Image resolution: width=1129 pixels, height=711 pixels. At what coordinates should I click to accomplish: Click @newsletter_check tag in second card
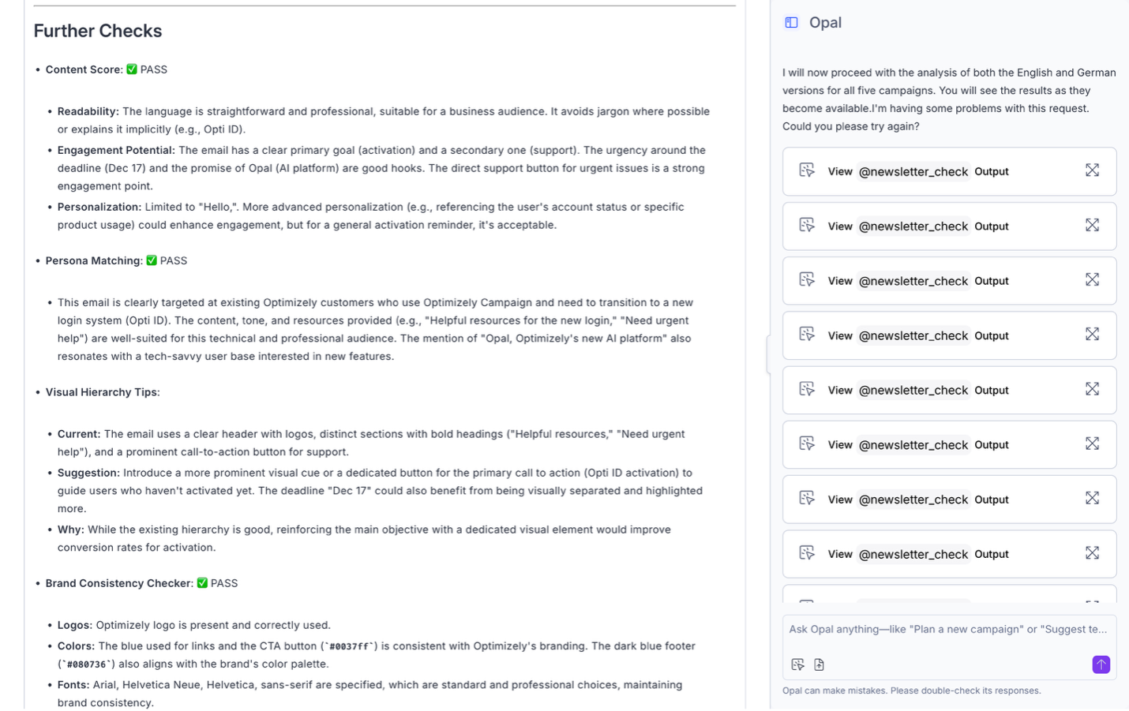pyautogui.click(x=913, y=226)
